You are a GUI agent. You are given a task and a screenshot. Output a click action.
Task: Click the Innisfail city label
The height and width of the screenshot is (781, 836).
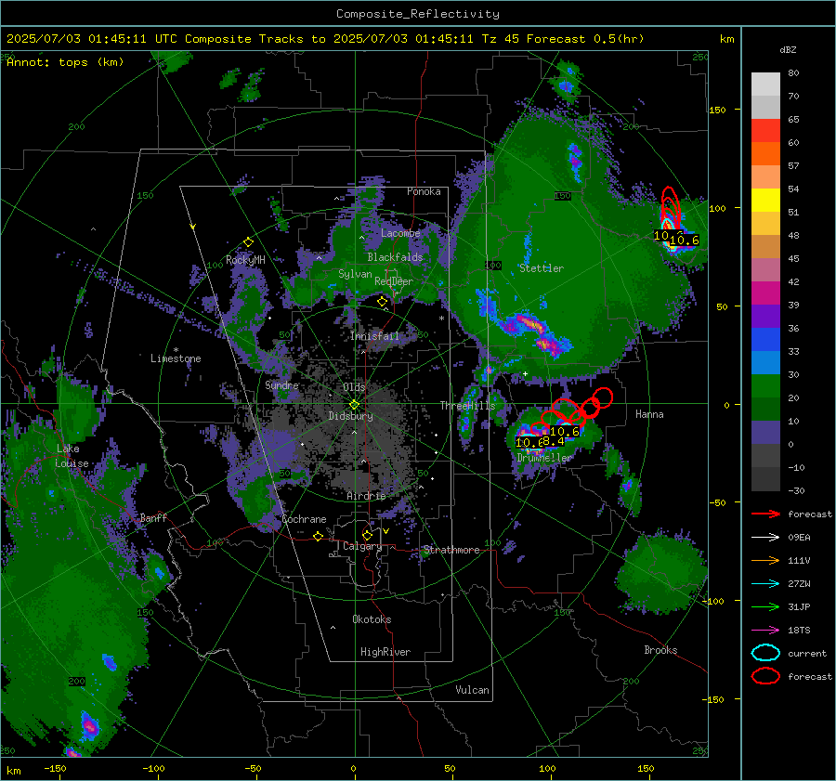pyautogui.click(x=374, y=336)
